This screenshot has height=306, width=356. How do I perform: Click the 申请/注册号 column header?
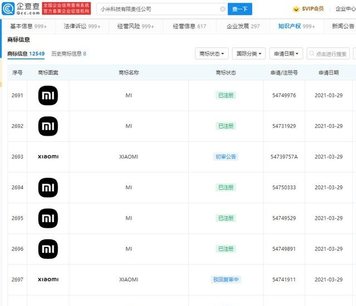pos(284,73)
